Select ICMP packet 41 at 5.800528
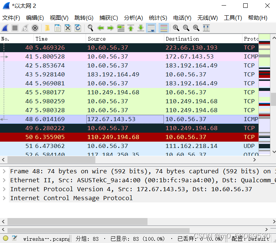The width and height of the screenshot is (276, 243). click(129, 57)
